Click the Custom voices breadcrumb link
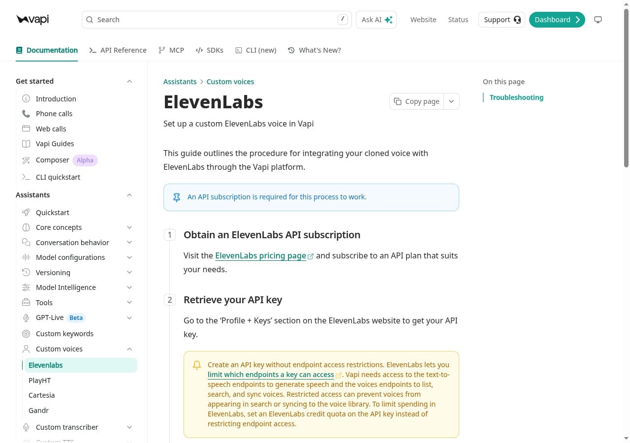The image size is (630, 443). [x=230, y=82]
